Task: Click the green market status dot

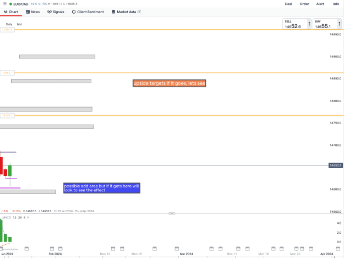Action: click(10, 4)
